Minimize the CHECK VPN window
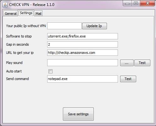 pos(127,3)
